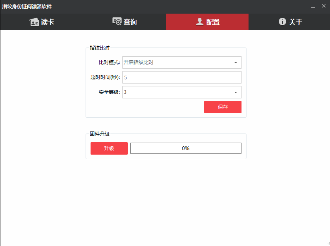Open the 比对模式 combo box
Screen dimensions: 330x246
pos(182,62)
